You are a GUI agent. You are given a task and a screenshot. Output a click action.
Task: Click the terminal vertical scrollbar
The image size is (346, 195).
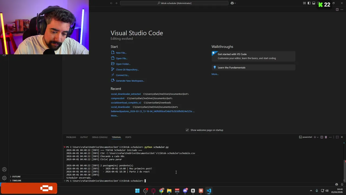click(345, 171)
